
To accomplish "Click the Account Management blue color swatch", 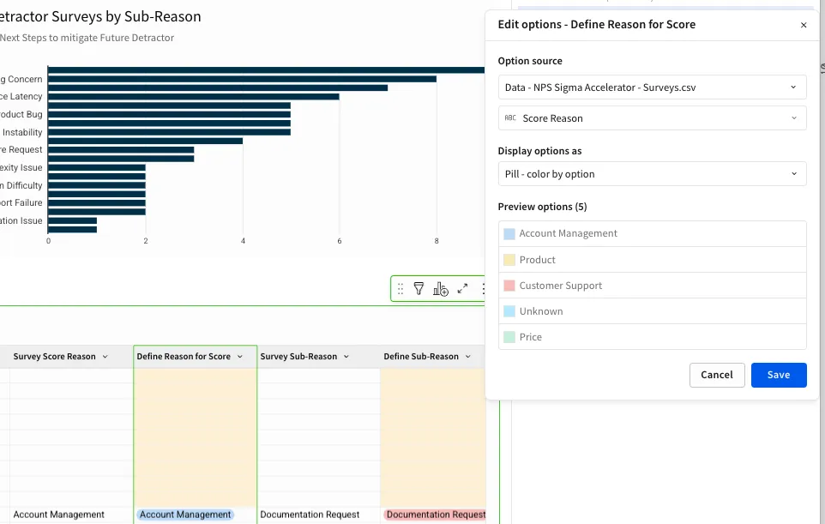I will point(509,233).
